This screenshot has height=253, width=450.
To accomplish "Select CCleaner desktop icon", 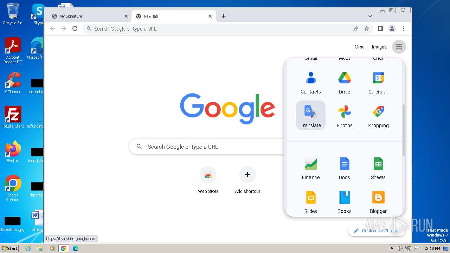I will coord(13,83).
